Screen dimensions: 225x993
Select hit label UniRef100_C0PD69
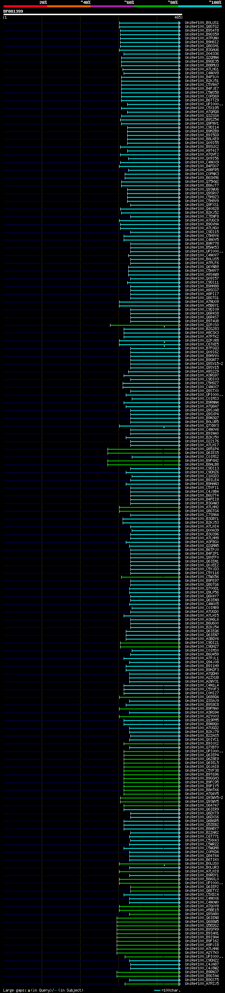(201, 97)
